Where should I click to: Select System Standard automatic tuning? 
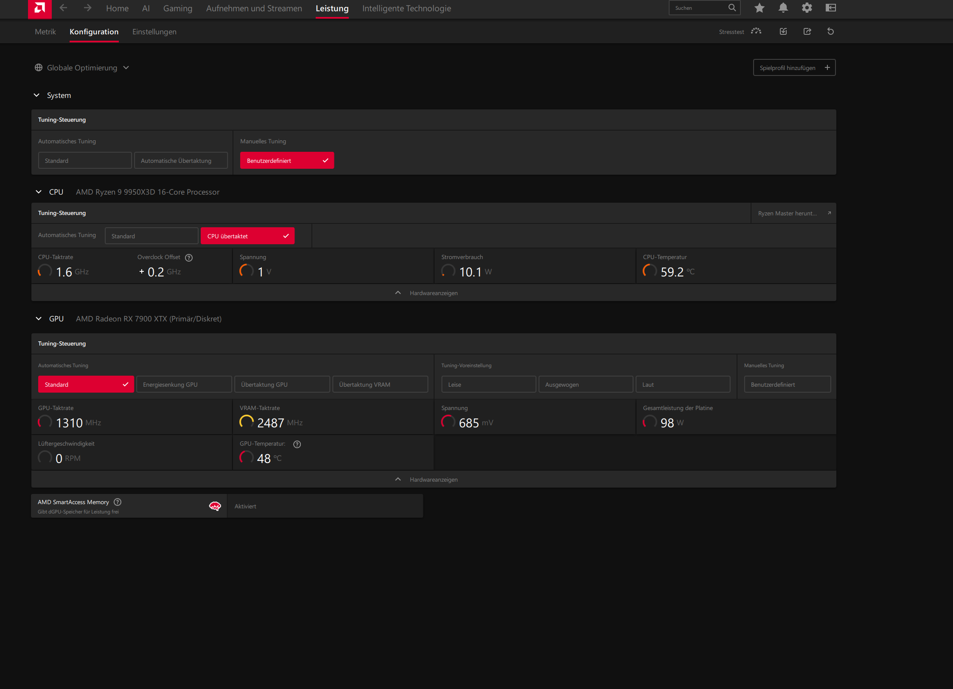pos(85,160)
